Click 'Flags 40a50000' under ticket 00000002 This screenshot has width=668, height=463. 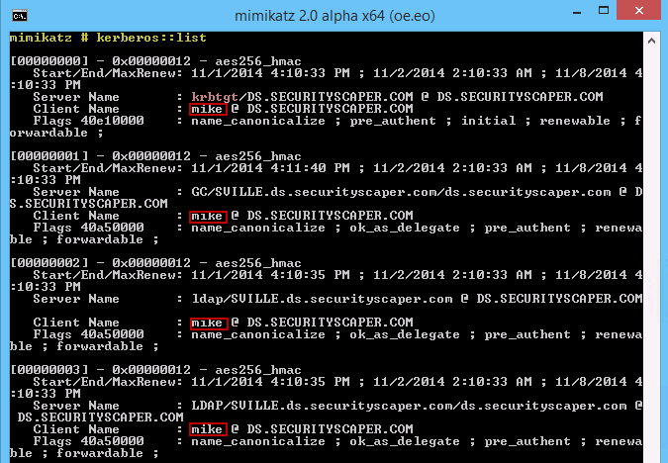(x=89, y=334)
